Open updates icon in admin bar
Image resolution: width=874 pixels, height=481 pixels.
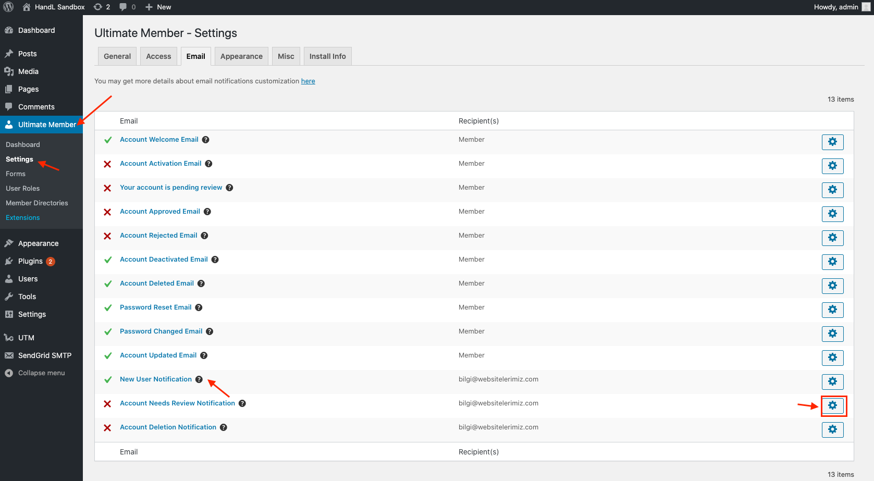(x=102, y=7)
